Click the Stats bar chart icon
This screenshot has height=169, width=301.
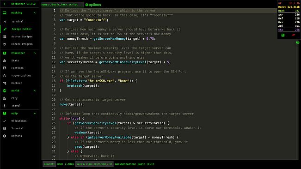click(5, 60)
